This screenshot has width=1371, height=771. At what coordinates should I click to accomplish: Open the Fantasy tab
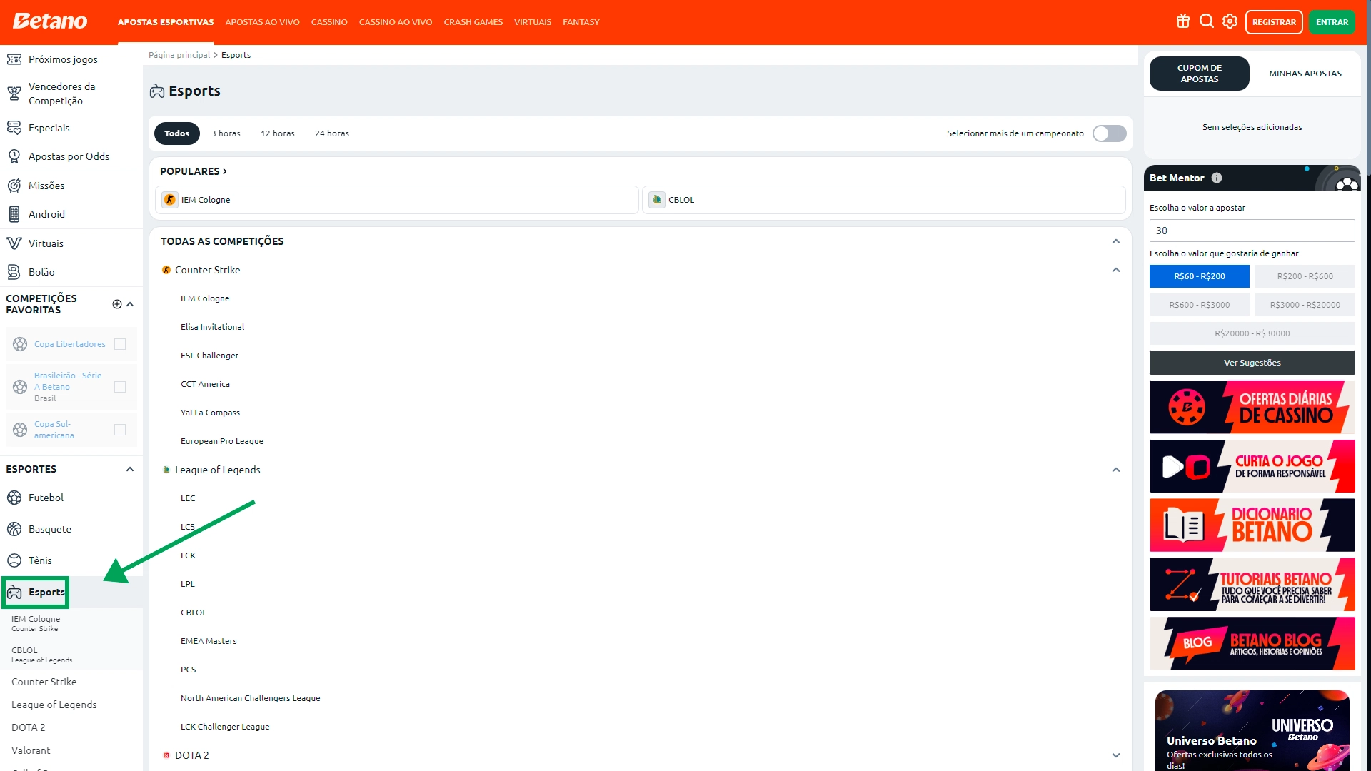tap(581, 22)
